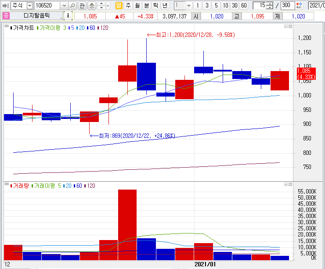
Task: Select the 10 interval preset button
Action: (225, 5)
